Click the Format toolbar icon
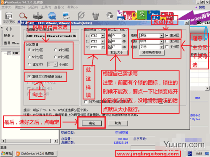 81,15
